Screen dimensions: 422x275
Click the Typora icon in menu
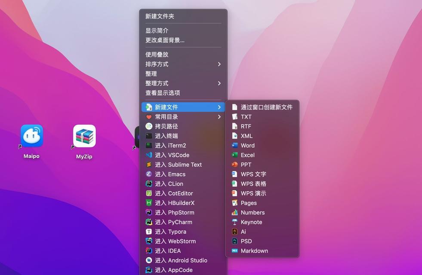[149, 232]
